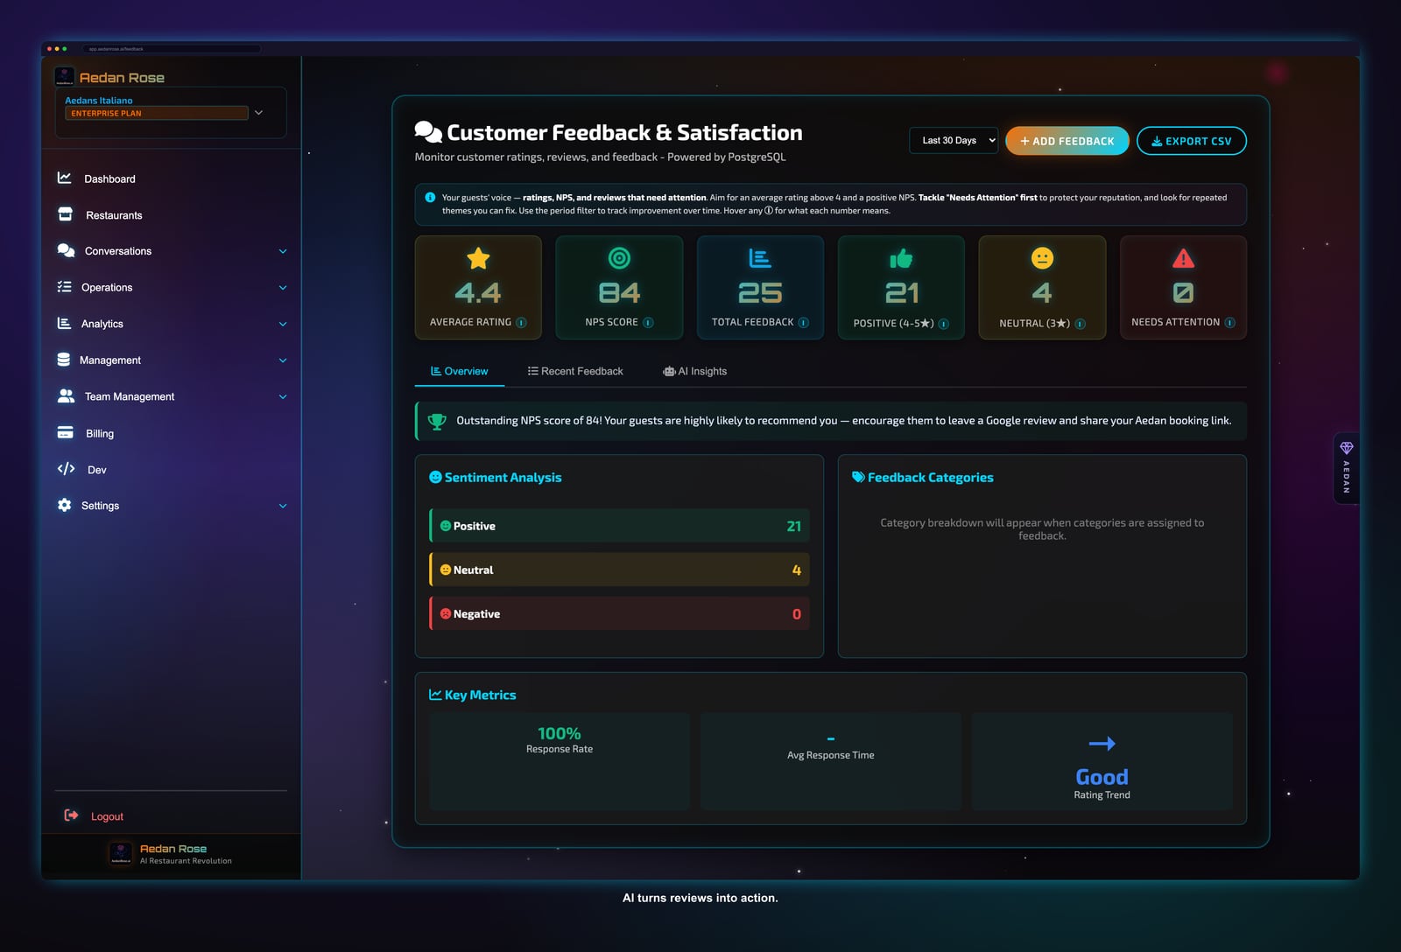
Task: Switch to the Overview tab
Action: point(459,371)
